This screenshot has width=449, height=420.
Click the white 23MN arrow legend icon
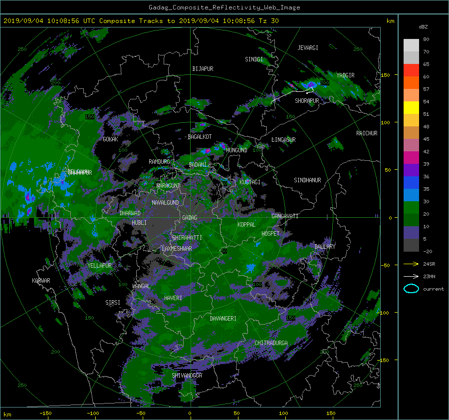click(411, 276)
